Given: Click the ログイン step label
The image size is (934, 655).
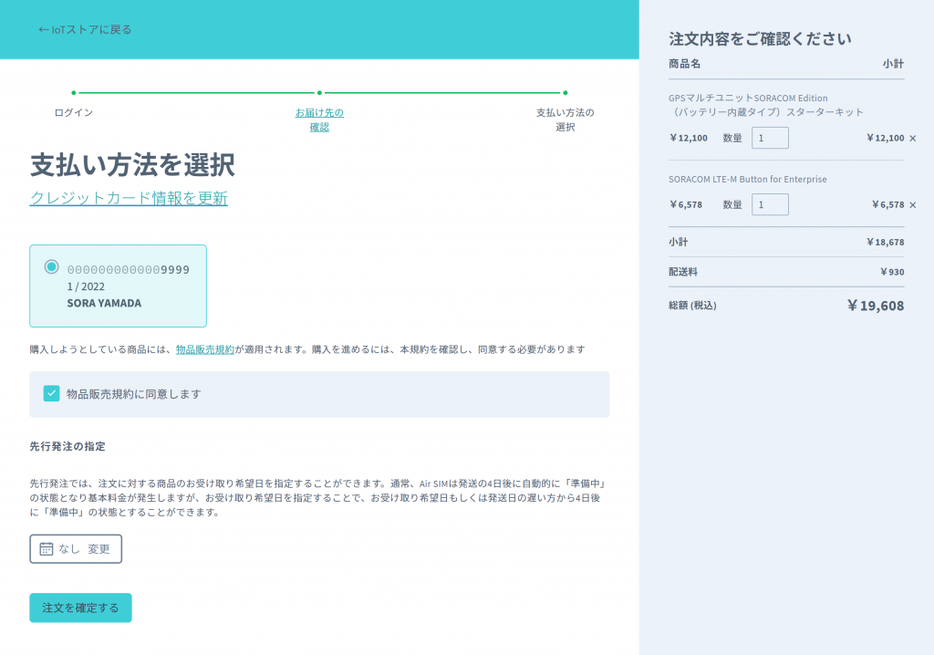Looking at the screenshot, I should [x=74, y=113].
